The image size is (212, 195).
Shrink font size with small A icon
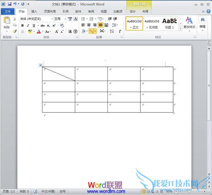(62, 31)
